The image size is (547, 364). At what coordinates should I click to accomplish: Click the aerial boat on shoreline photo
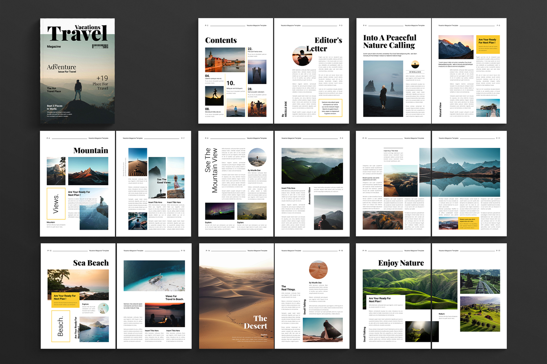pyautogui.click(x=154, y=276)
